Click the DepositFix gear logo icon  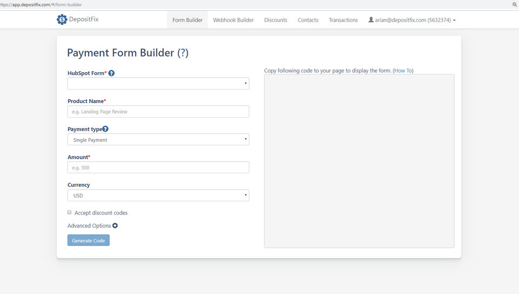(62, 19)
